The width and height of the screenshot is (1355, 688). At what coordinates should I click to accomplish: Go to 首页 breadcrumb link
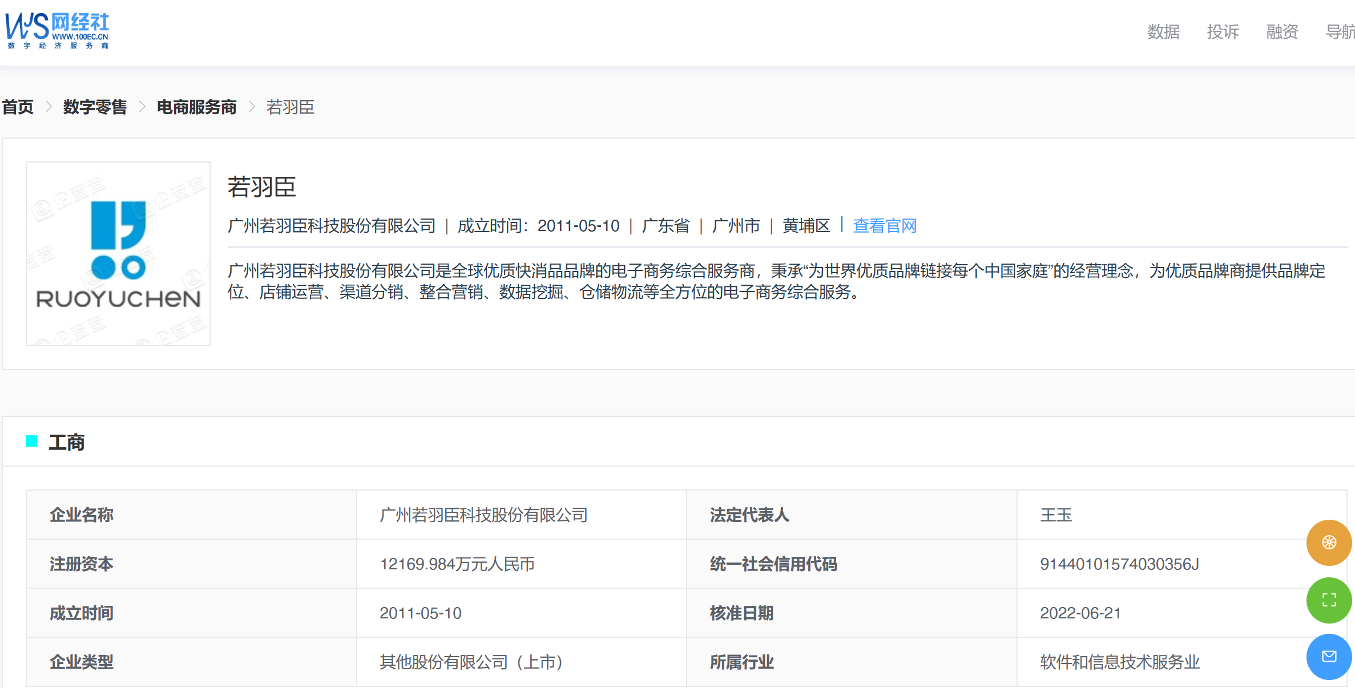tap(18, 107)
